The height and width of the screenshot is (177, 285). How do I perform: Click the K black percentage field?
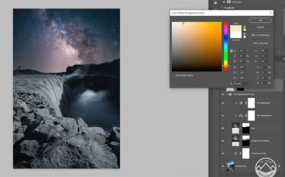click(x=264, y=83)
